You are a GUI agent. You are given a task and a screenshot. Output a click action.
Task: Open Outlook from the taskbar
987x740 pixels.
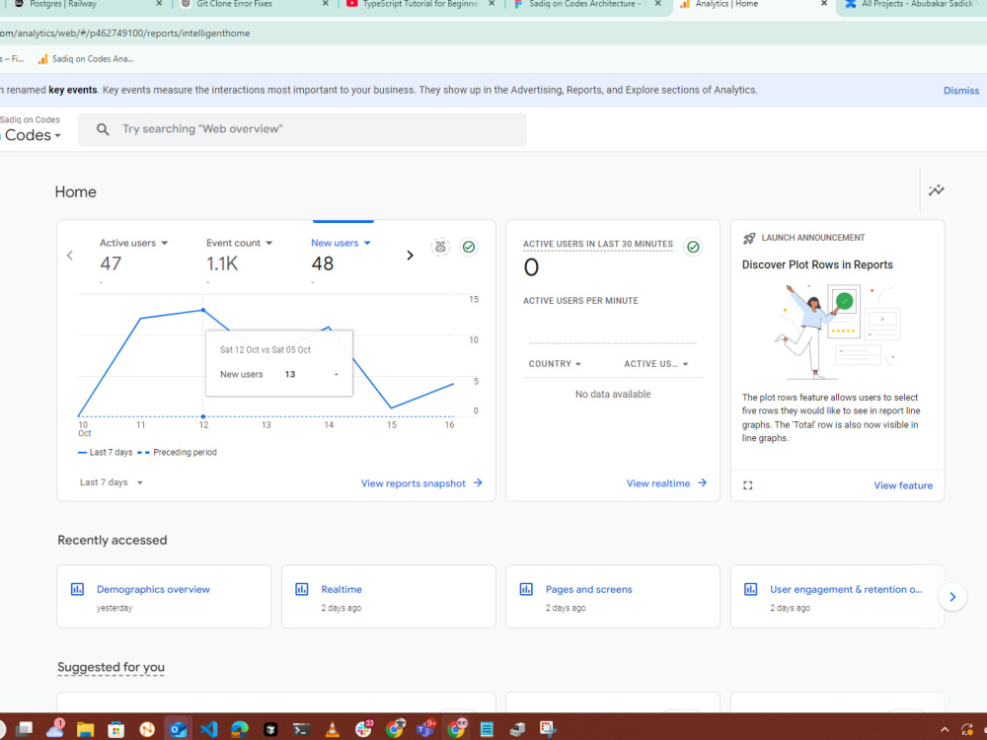pos(178,729)
